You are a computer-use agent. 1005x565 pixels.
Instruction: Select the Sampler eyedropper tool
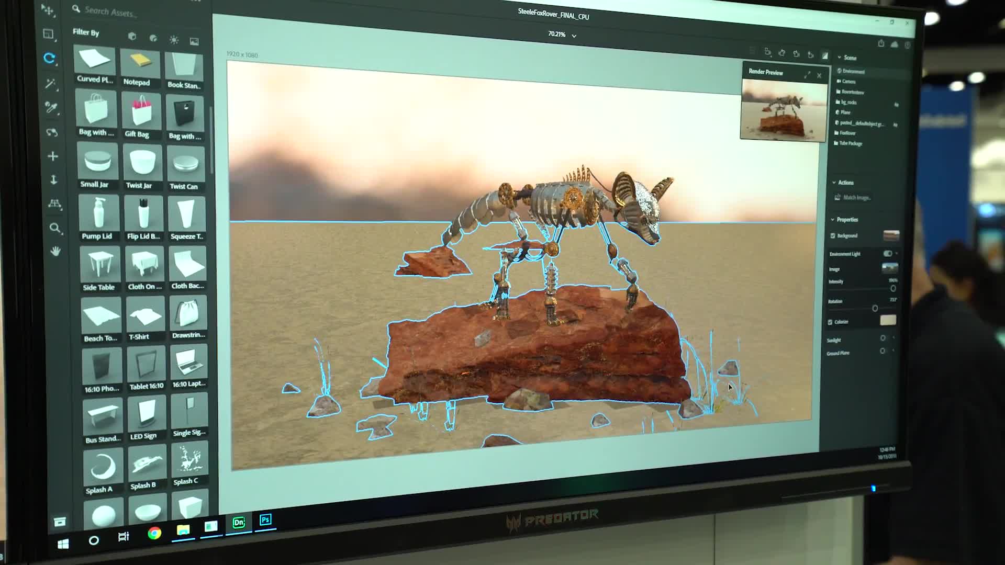(x=51, y=108)
